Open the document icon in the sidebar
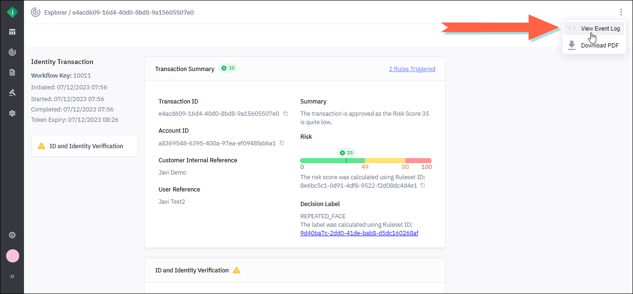This screenshot has width=633, height=294. (x=12, y=72)
